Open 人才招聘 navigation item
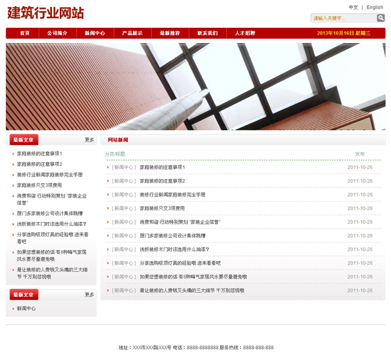This screenshot has width=391, height=359. coord(245,33)
